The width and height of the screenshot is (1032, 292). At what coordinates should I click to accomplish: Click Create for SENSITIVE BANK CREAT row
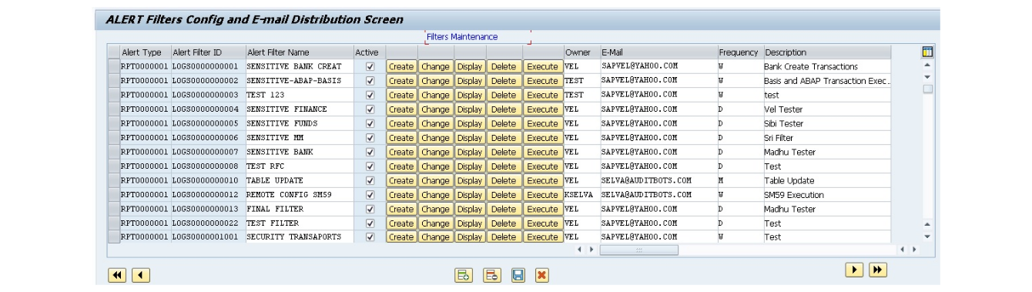[x=400, y=66]
